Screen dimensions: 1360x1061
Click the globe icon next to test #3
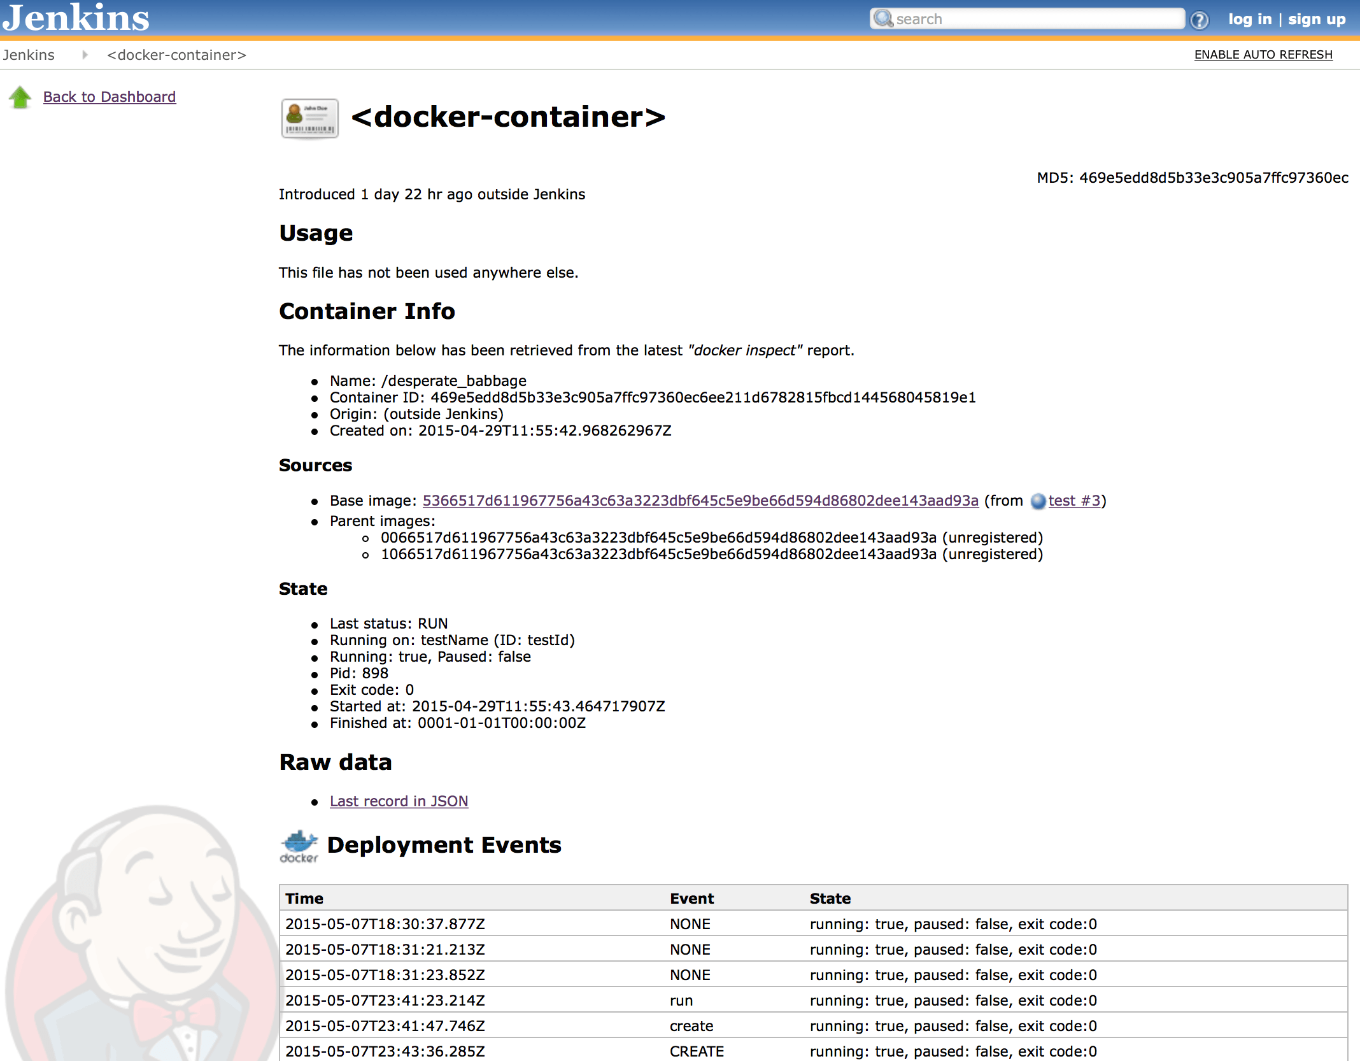[1038, 502]
